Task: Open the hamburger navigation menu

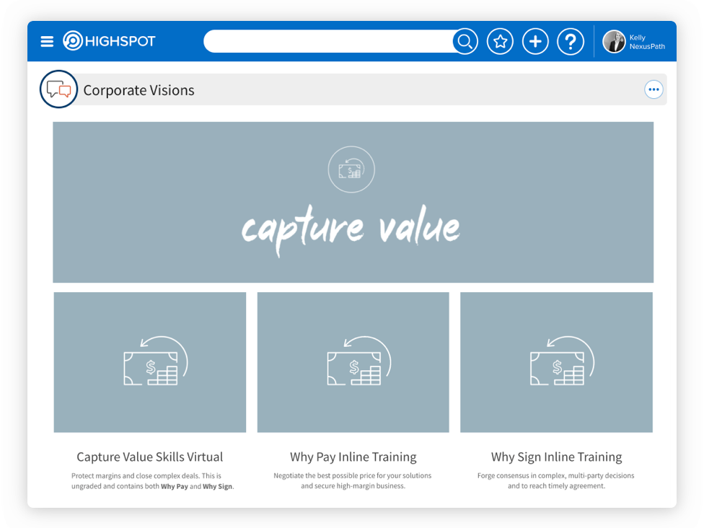Action: [x=47, y=42]
